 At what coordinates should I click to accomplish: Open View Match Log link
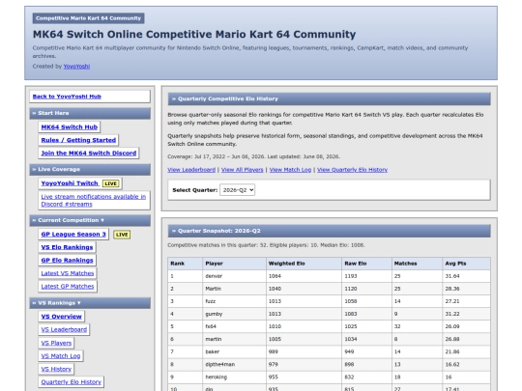[290, 170]
